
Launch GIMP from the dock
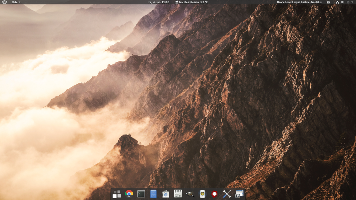(190, 194)
